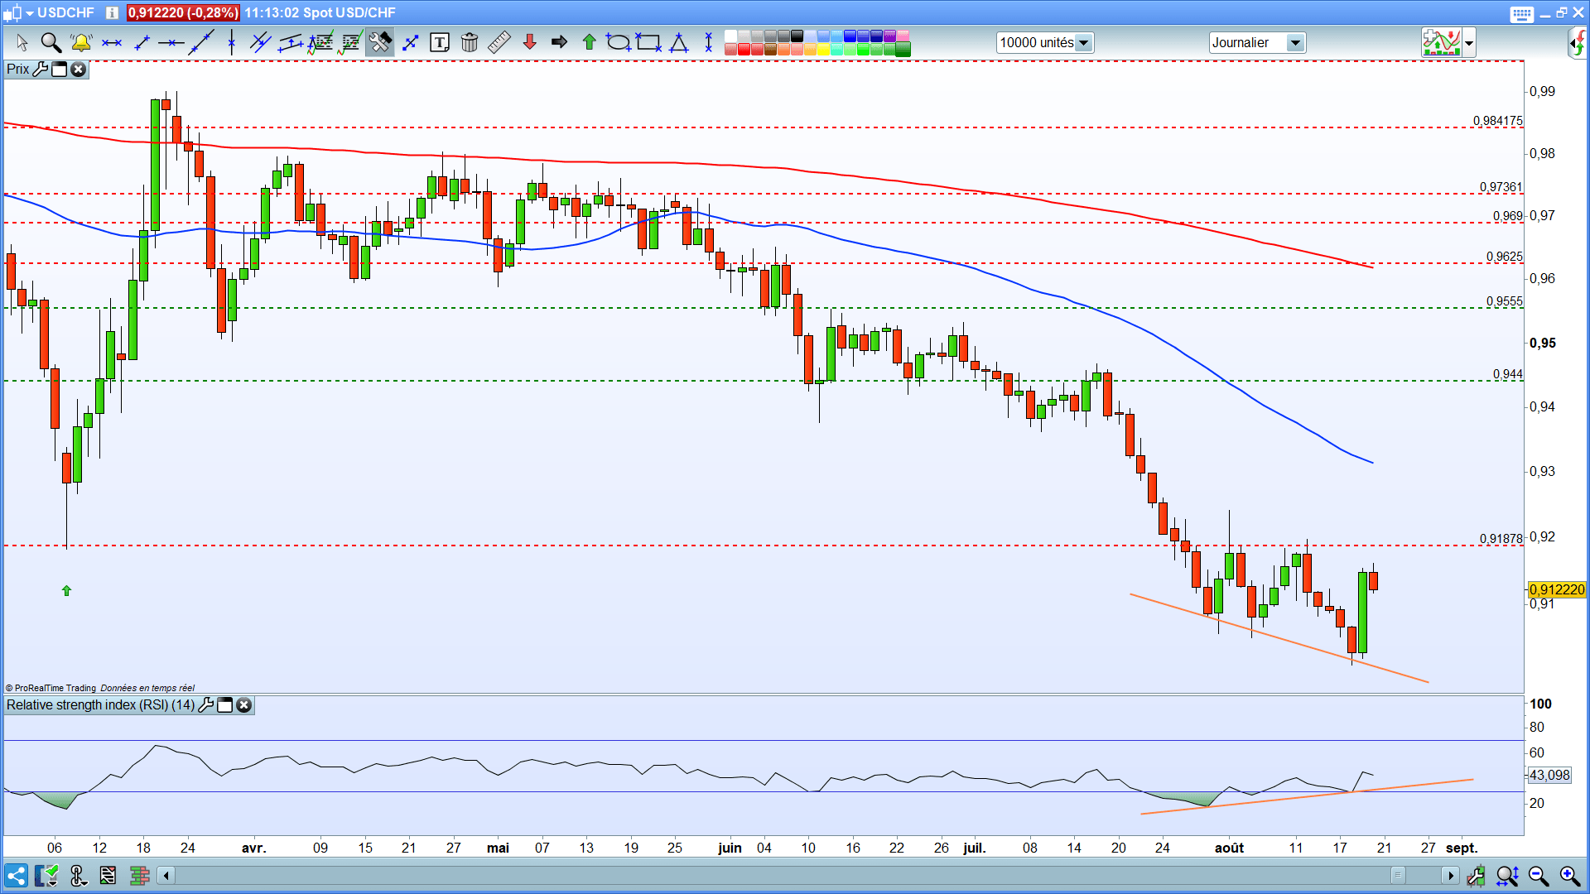Click the 0,944 support level label

coord(1507,374)
